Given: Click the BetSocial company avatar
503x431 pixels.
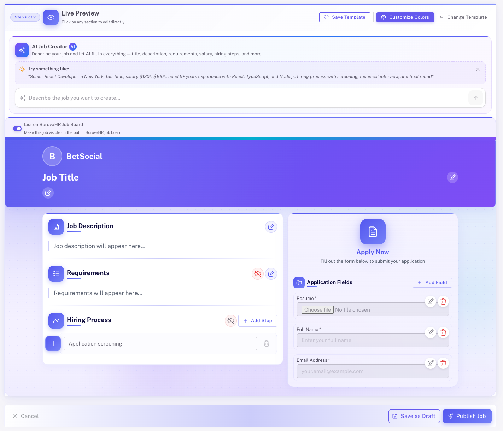Looking at the screenshot, I should [x=52, y=156].
